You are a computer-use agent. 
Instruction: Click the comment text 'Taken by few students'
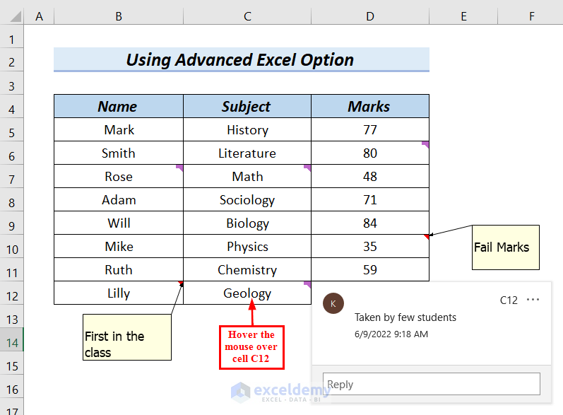point(405,317)
